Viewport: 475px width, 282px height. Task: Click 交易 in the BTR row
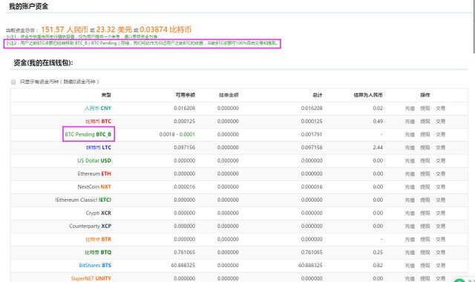[x=440, y=239]
